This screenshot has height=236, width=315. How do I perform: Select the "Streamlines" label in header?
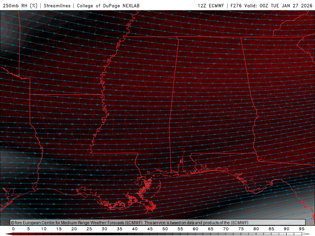click(57, 6)
